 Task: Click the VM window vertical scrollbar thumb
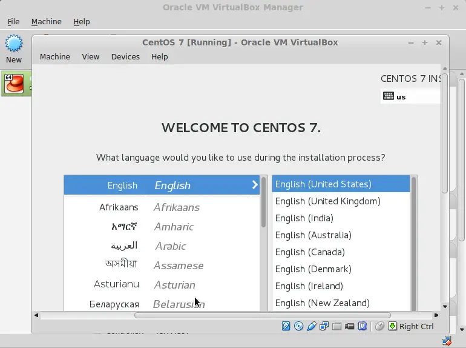(445, 133)
